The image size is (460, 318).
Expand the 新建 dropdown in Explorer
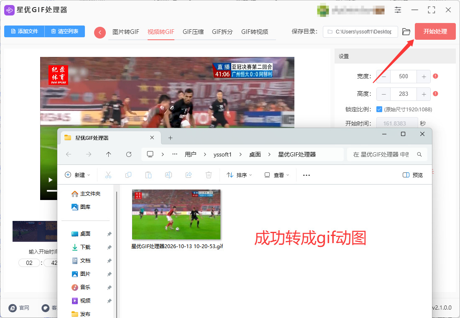click(x=77, y=175)
